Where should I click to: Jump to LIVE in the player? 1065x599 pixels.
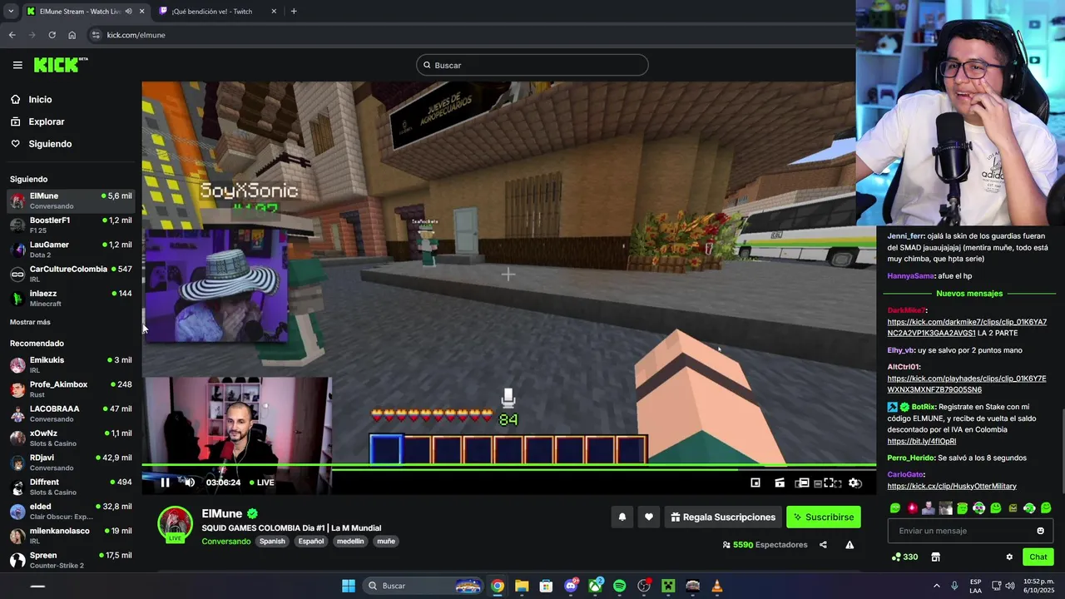pos(260,483)
